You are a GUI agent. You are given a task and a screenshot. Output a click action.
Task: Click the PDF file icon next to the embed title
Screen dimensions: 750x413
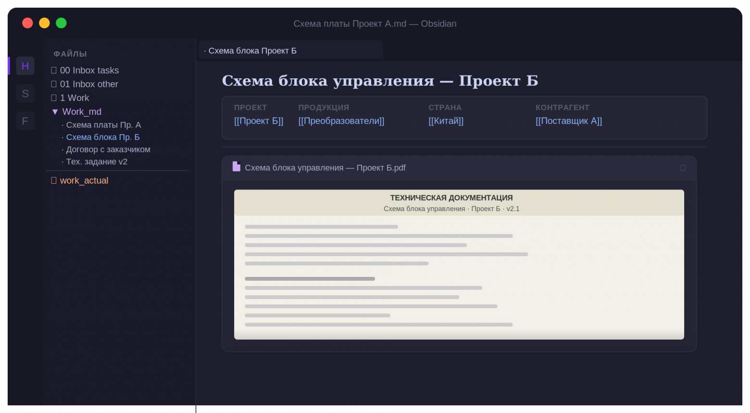tap(236, 167)
